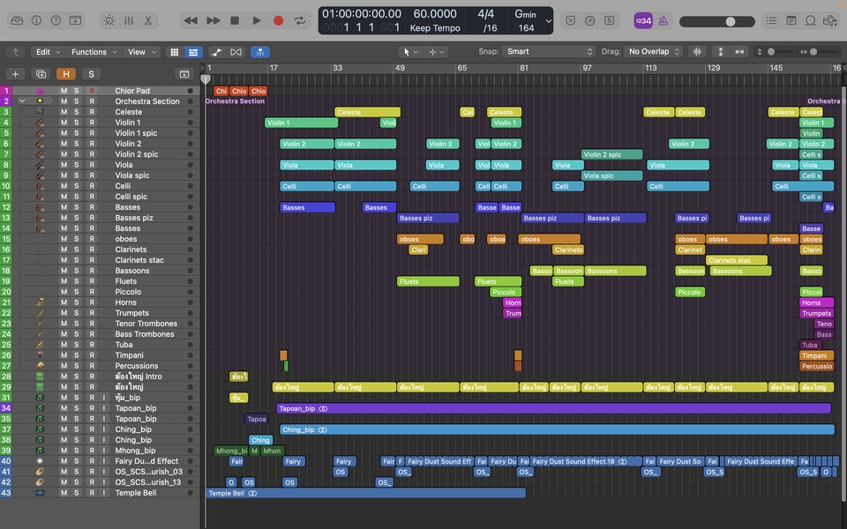Image resolution: width=847 pixels, height=529 pixels.
Task: Open the Loop Browser button
Action: tap(810, 20)
